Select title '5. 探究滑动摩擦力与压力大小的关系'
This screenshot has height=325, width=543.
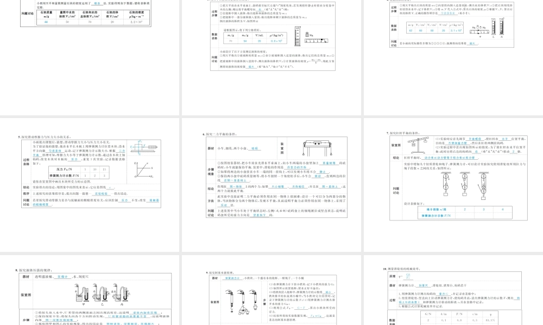click(x=45, y=137)
